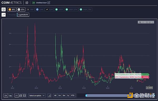Enable the LINK asset chip
The width and height of the screenshot is (158, 101).
pos(40,9)
